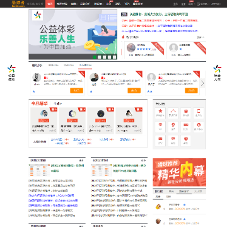Click the red home tab in navigation bar
Image resolution: width=227 pixels, height=227 pixels.
click(50, 4)
